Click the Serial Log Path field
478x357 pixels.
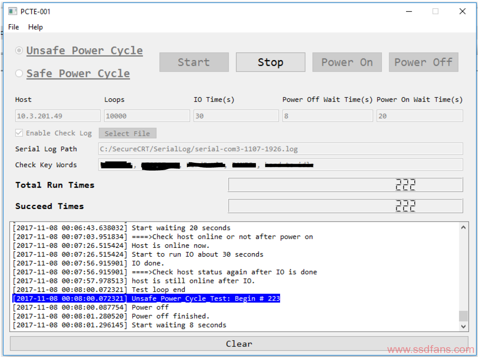281,149
